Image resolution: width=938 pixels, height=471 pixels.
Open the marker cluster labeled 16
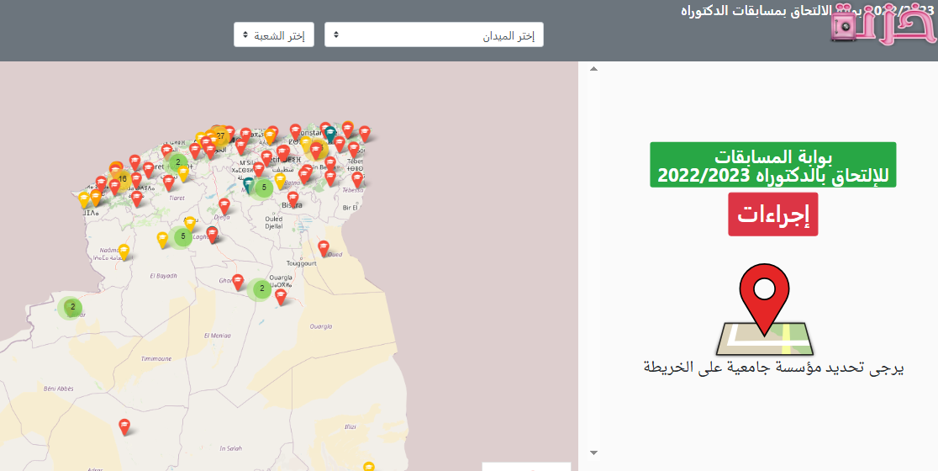point(123,178)
